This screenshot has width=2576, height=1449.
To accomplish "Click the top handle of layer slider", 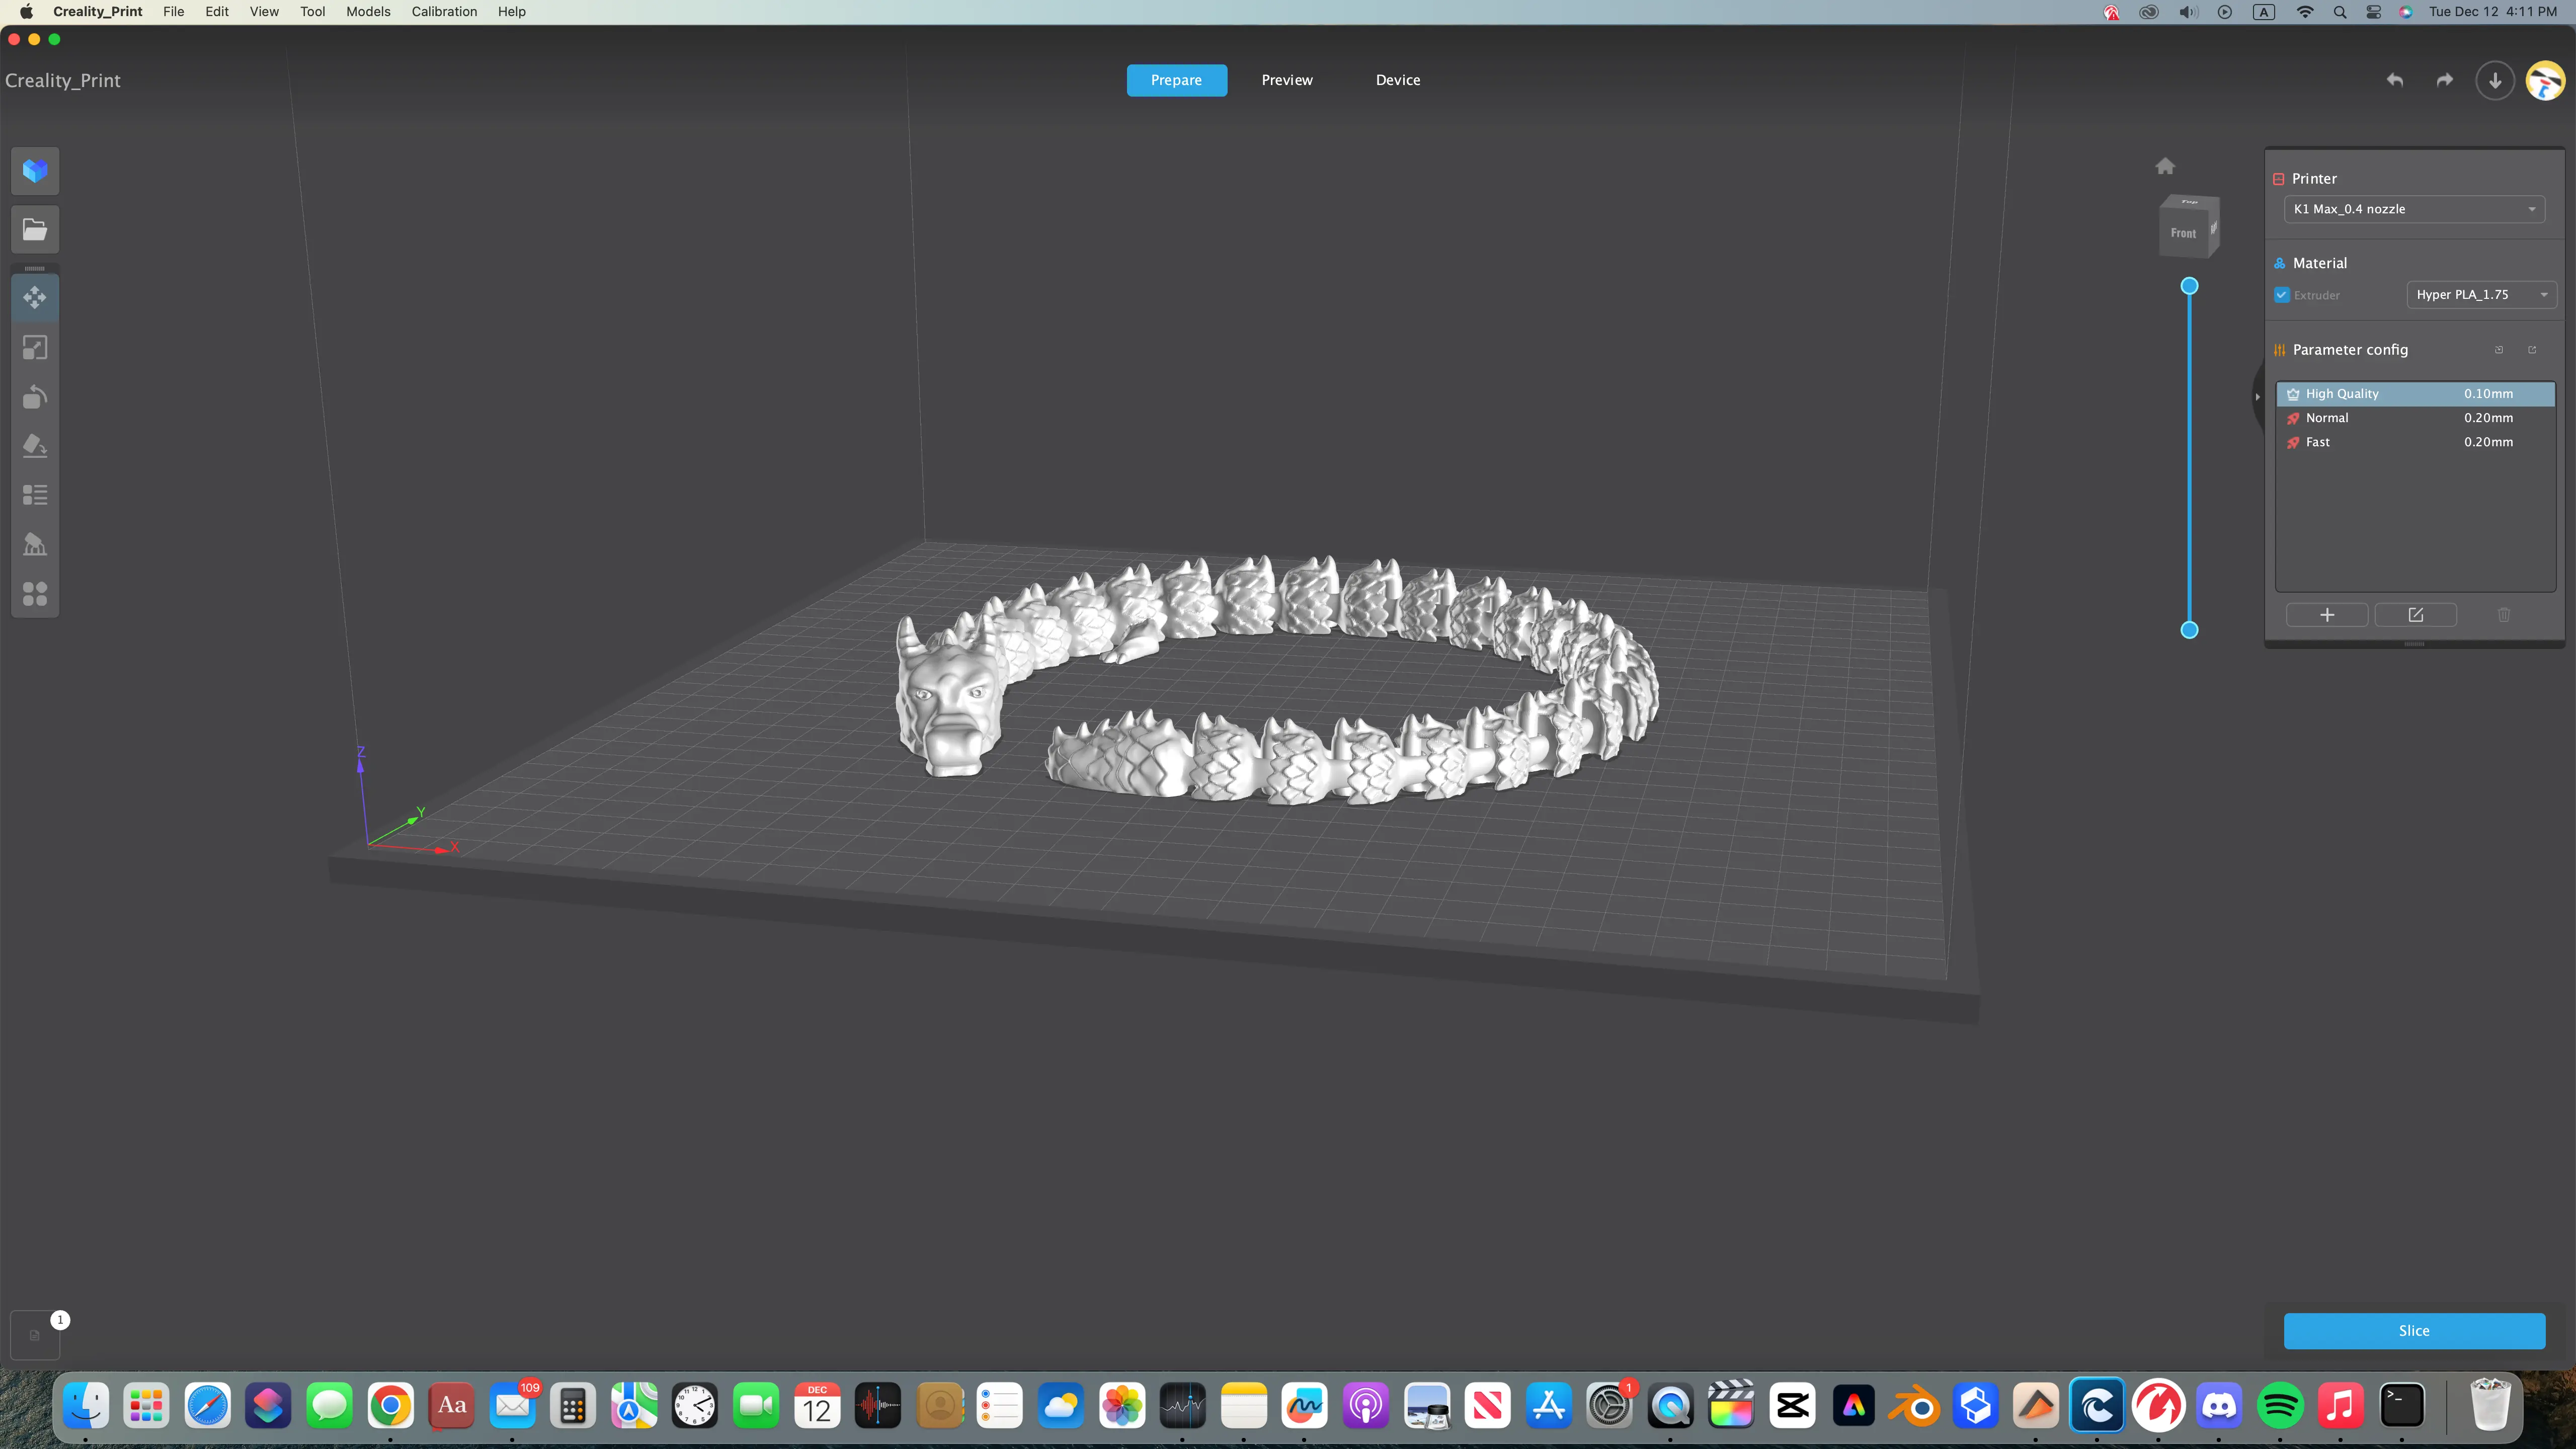I will point(2189,286).
